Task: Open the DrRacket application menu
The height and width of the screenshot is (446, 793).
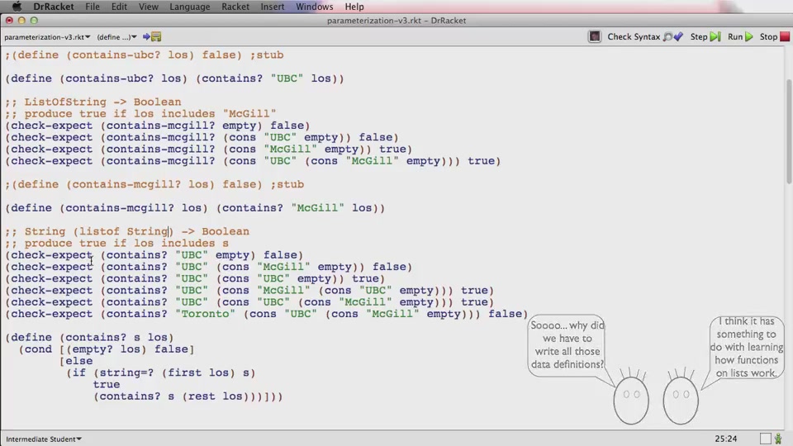Action: point(54,7)
